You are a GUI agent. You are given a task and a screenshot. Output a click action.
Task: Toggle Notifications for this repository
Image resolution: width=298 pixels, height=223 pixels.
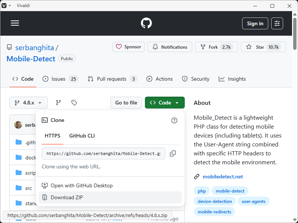coord(170,47)
